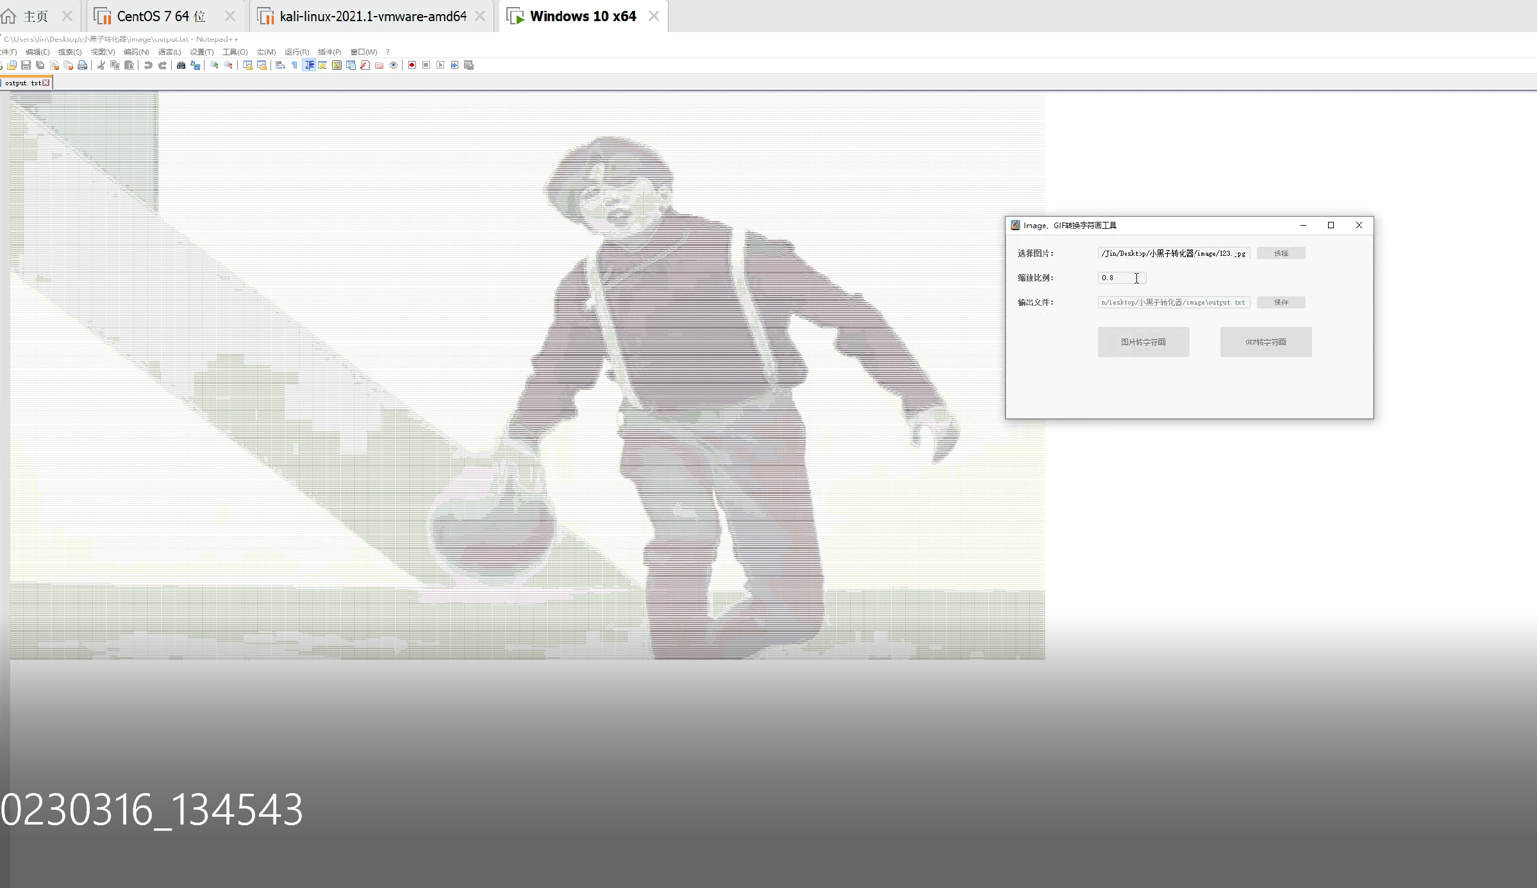The image size is (1537, 888).
Task: Click the 图片转字符画 button
Action: tap(1143, 342)
